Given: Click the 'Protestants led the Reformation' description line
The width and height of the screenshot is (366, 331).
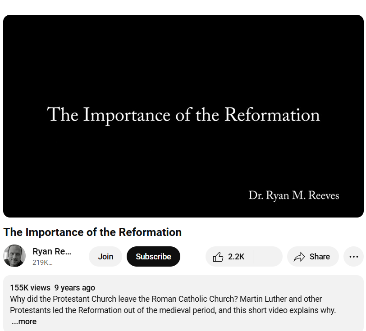Looking at the screenshot, I should [x=173, y=310].
